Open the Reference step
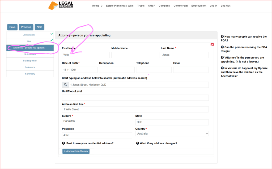The image size is (272, 169). [x=30, y=67]
